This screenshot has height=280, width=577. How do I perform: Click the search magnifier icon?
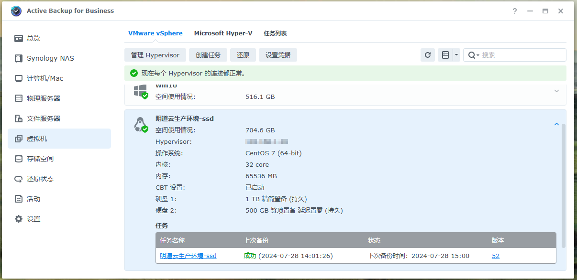tap(472, 55)
